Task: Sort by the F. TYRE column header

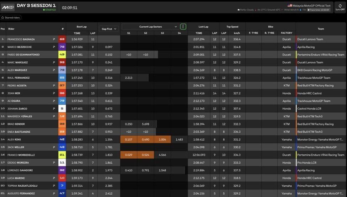Action: pos(253,33)
